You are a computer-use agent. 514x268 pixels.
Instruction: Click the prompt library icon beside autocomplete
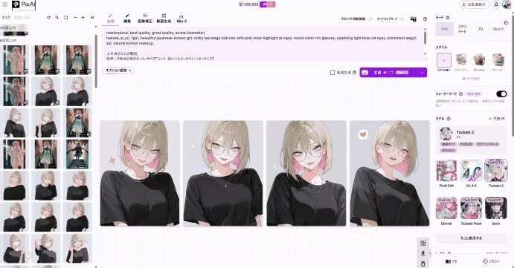414,19
